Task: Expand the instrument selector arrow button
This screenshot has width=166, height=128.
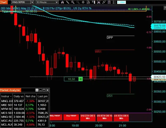Action: point(32,2)
